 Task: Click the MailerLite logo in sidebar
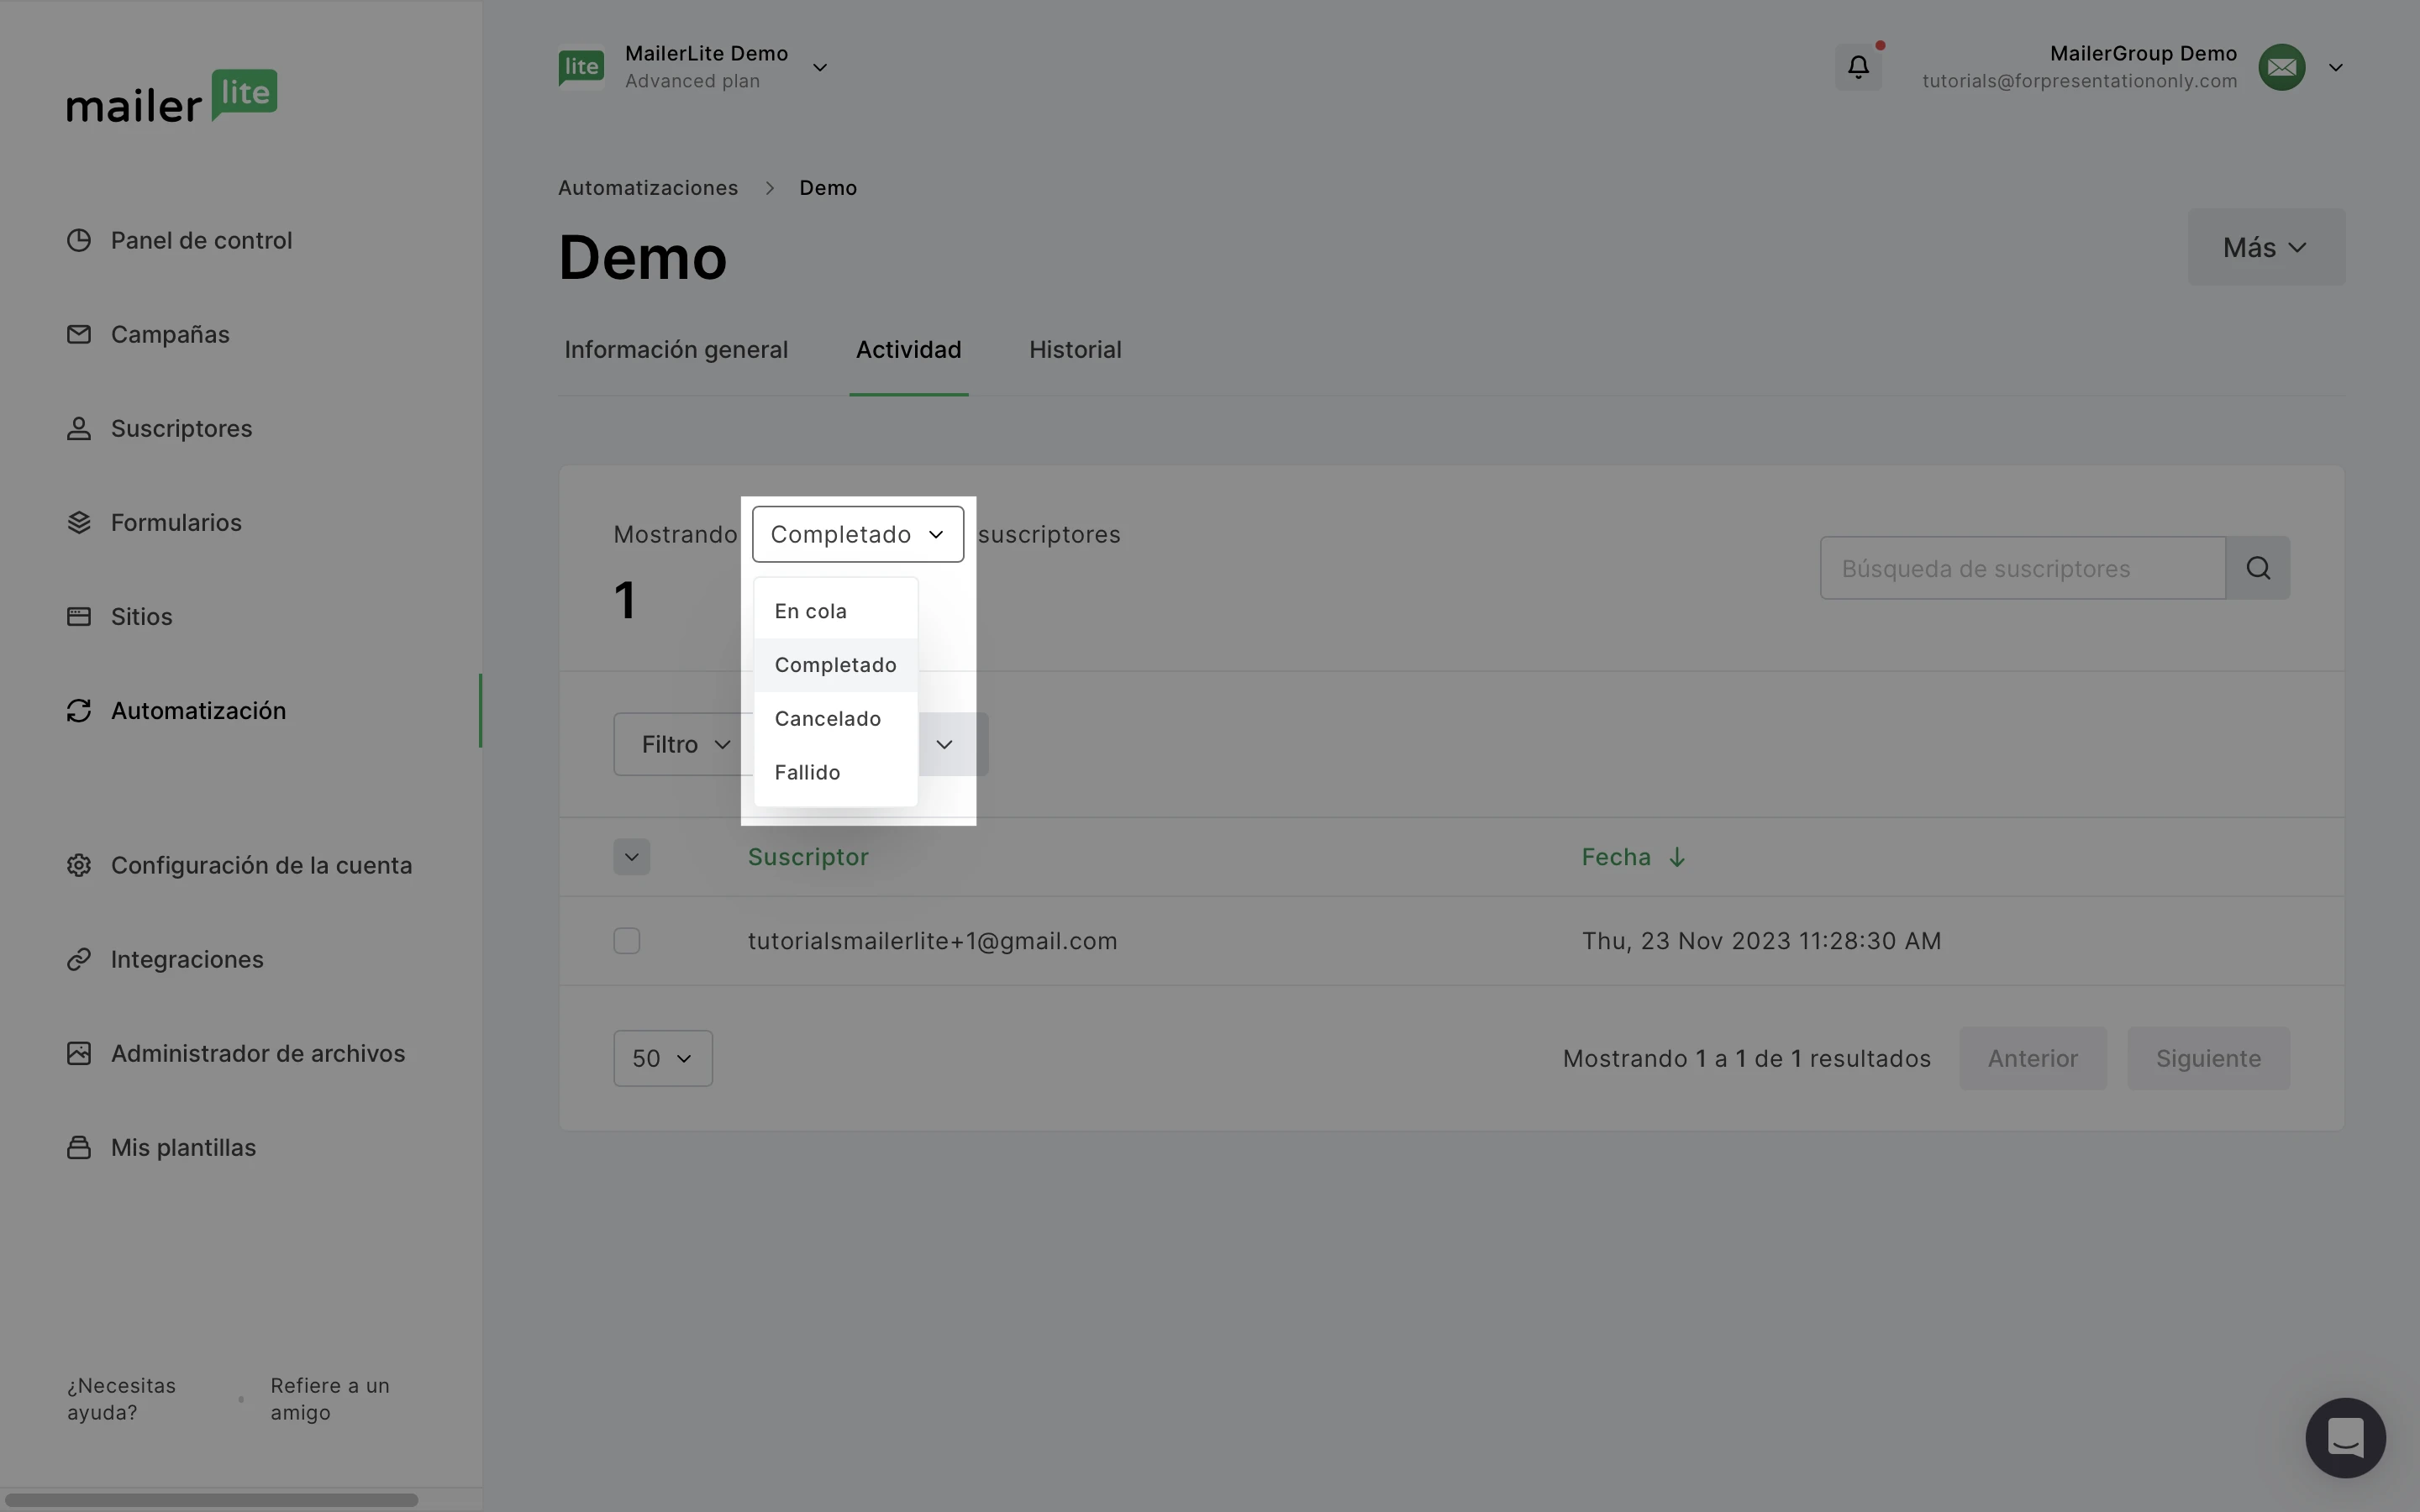pyautogui.click(x=172, y=97)
